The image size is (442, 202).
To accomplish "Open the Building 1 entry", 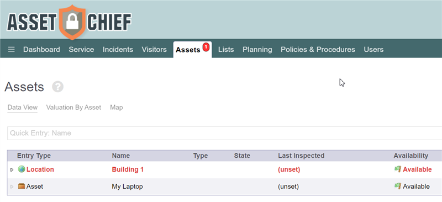I will (x=128, y=169).
